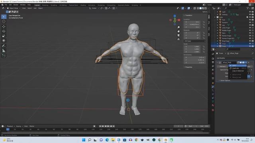Open the Keying dropdown in the timeline
The height and width of the screenshot is (143, 255).
click(x=19, y=126)
